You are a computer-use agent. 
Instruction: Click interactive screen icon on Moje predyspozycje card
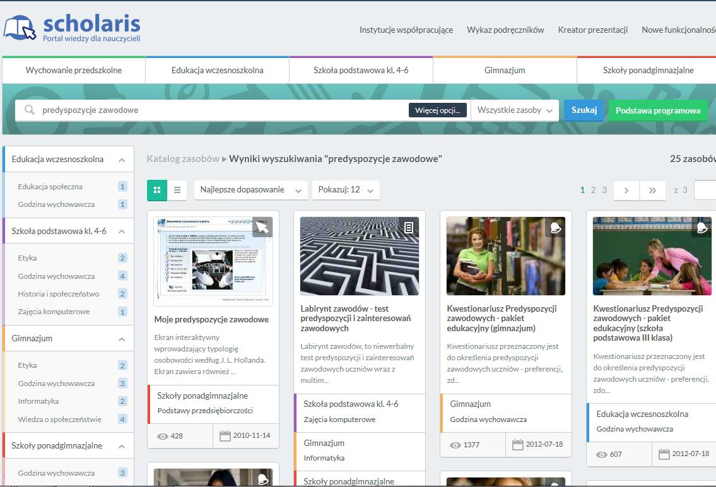pos(262,227)
